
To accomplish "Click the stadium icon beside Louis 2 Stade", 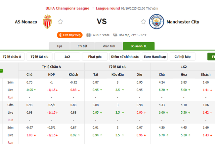I will (88, 35).
